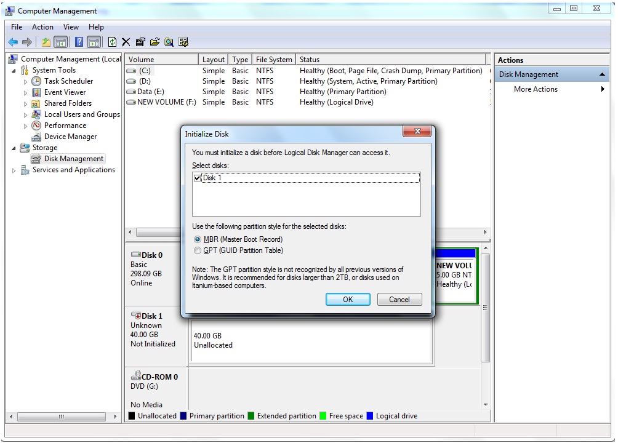
Task: Expand the Shared Folders node
Action: pyautogui.click(x=25, y=103)
